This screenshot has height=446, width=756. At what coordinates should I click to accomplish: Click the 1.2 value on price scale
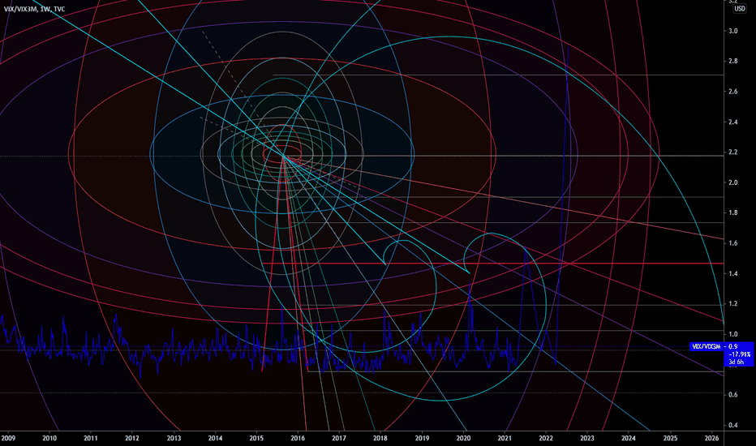click(733, 304)
